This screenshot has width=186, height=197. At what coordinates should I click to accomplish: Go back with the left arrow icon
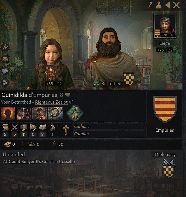coord(168,5)
